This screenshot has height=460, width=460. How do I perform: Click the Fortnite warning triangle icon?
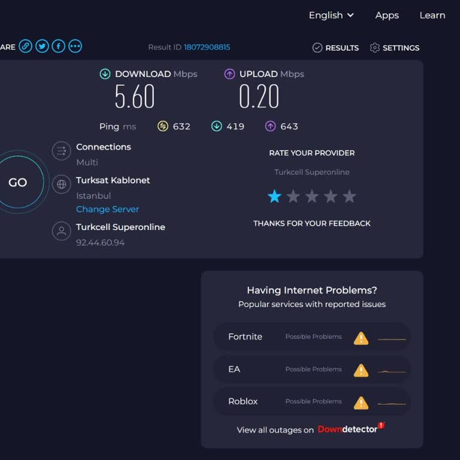361,338
